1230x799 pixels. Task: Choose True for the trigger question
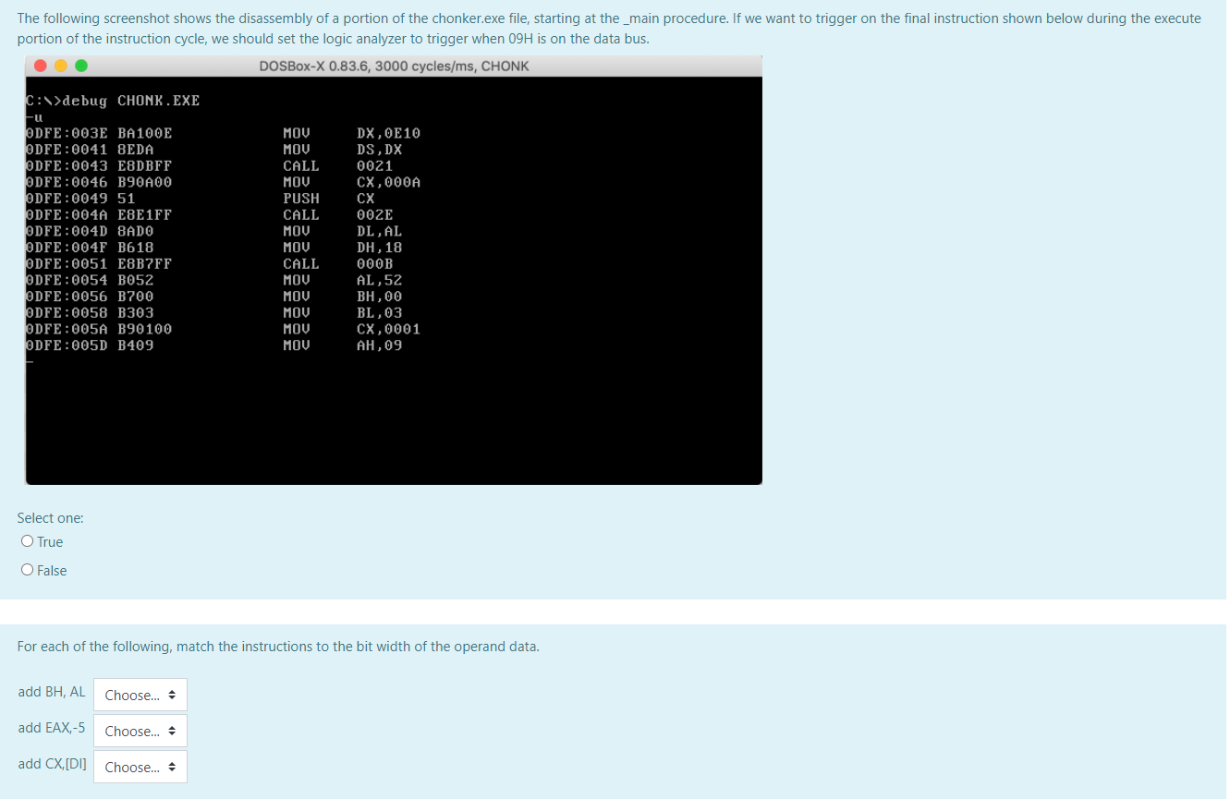point(27,540)
